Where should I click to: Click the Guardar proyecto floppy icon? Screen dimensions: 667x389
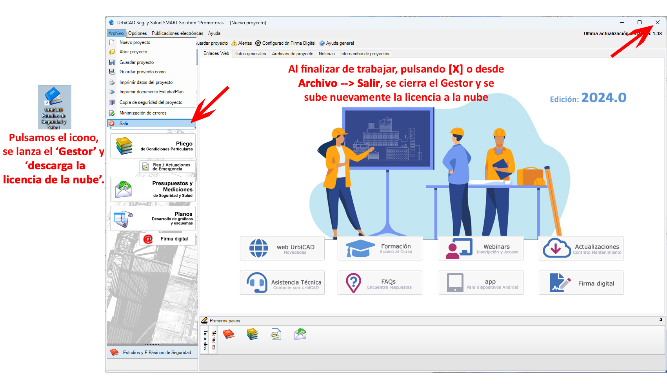click(x=112, y=62)
